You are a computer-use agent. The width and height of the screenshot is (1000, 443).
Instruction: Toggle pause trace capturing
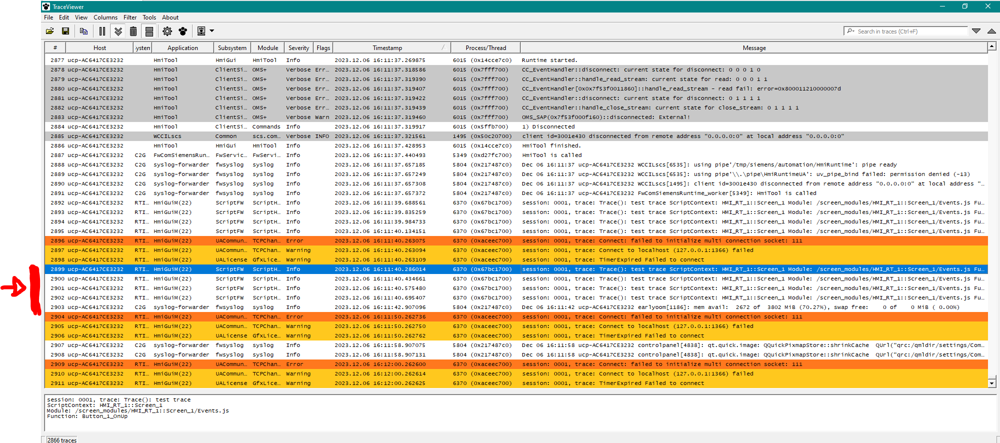[102, 31]
